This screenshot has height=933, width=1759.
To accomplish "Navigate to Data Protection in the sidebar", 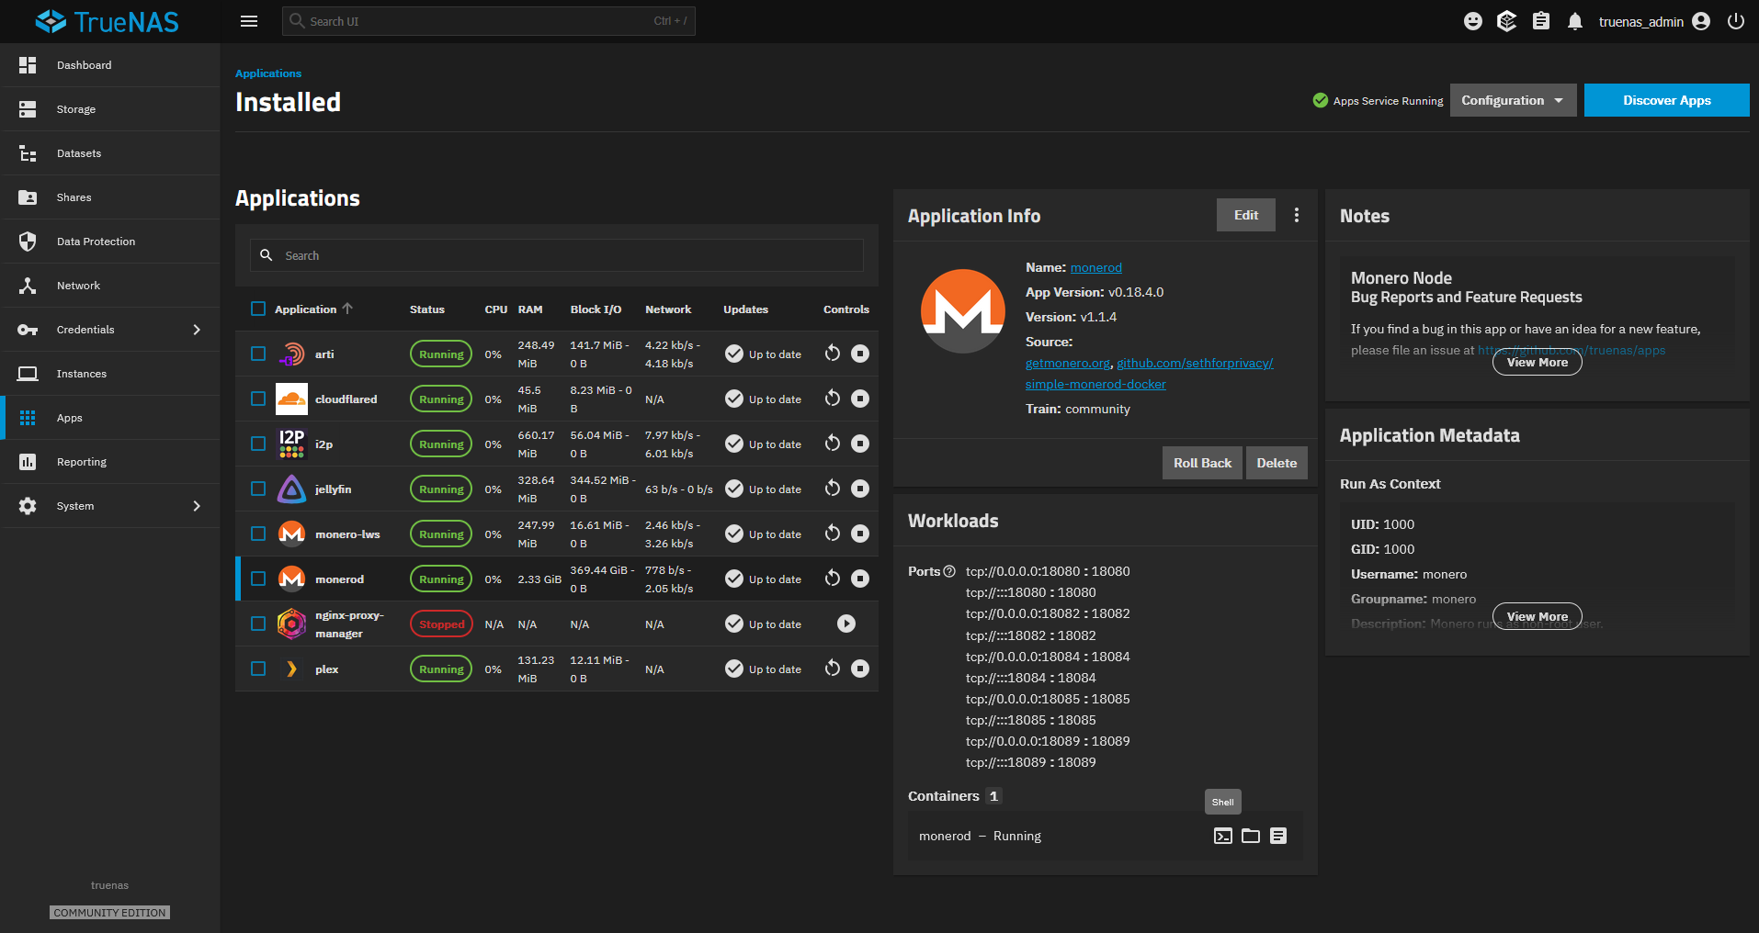I will pyautogui.click(x=95, y=241).
